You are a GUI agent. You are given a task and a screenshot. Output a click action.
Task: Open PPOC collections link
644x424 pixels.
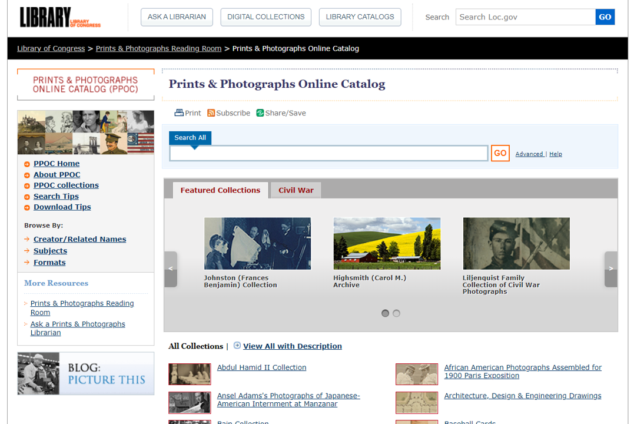click(66, 185)
